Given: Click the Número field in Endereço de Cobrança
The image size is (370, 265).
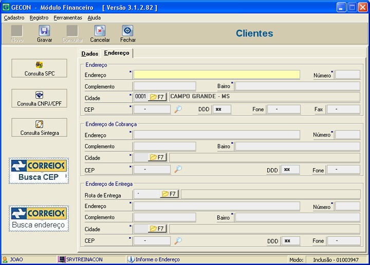Looking at the screenshot, I should point(347,135).
